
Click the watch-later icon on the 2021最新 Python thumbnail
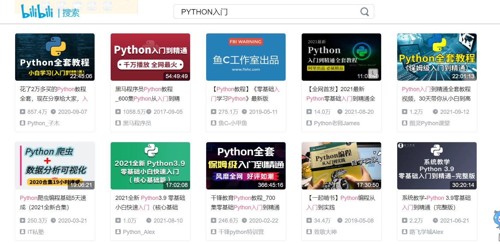tap(373, 73)
